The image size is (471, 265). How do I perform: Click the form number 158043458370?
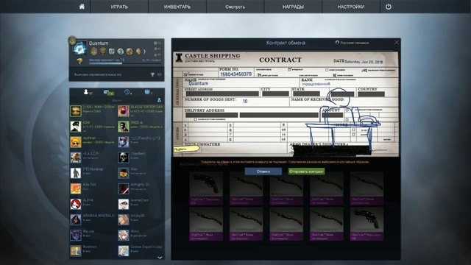(x=236, y=74)
